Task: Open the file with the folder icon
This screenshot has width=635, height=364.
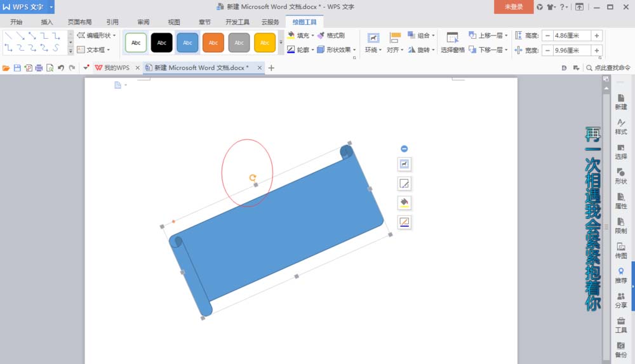Action: (x=6, y=68)
